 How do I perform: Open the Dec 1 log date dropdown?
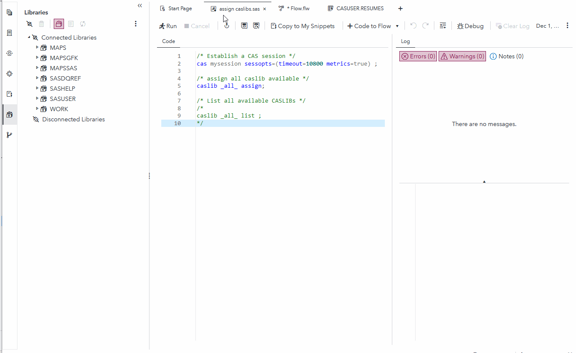547,26
